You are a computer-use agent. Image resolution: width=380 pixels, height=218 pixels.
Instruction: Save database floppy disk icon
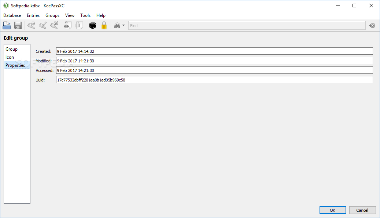click(x=18, y=25)
